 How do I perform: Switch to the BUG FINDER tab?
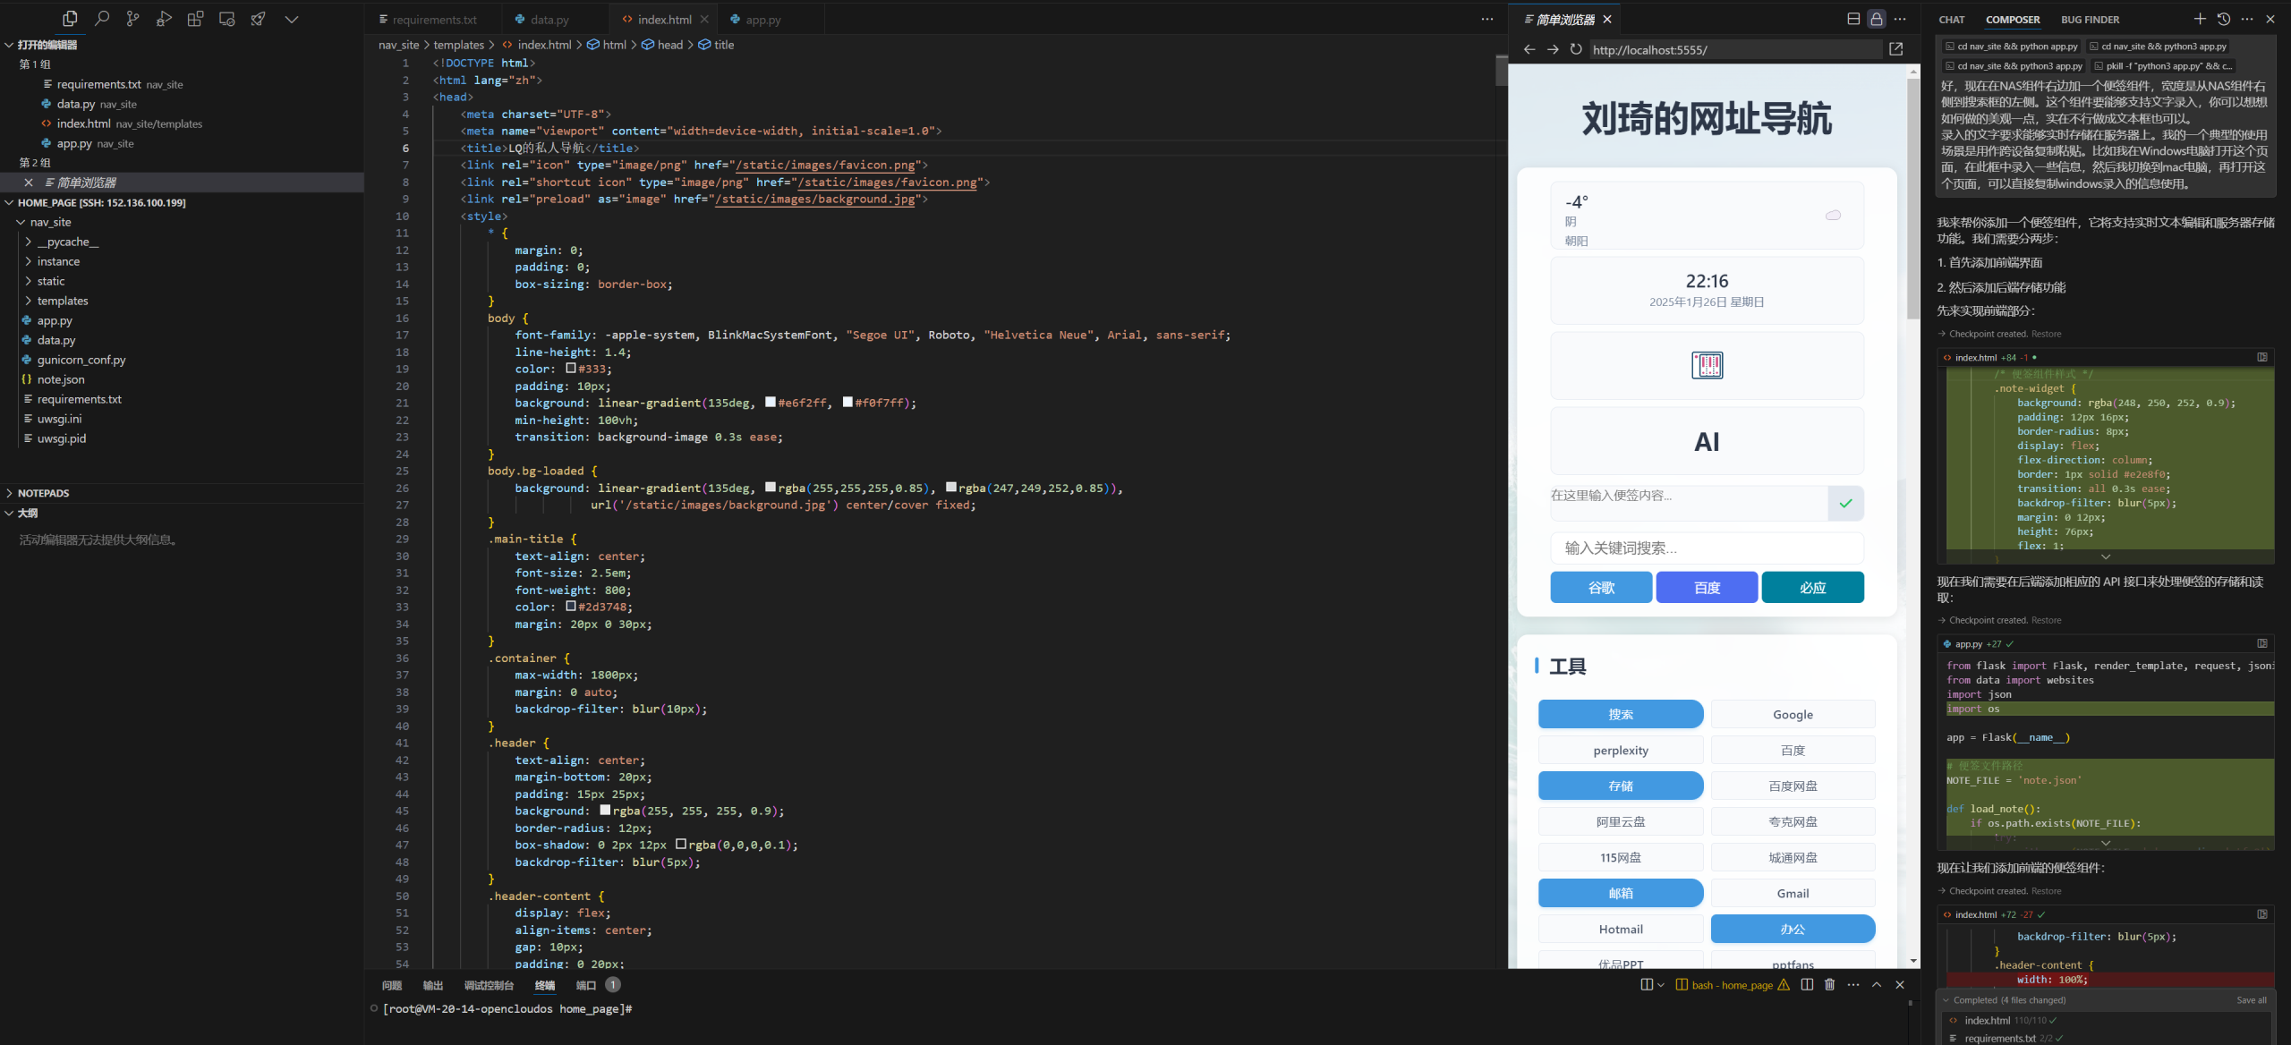pos(2090,20)
